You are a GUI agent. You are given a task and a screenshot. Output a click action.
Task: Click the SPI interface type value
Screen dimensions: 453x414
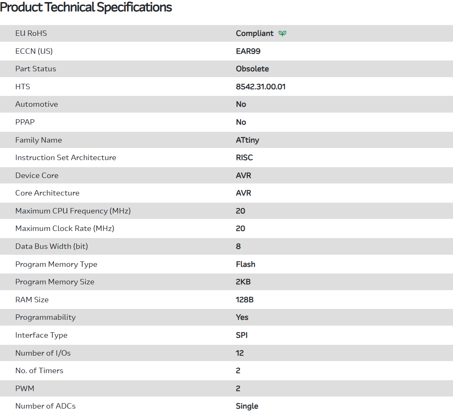(x=242, y=335)
